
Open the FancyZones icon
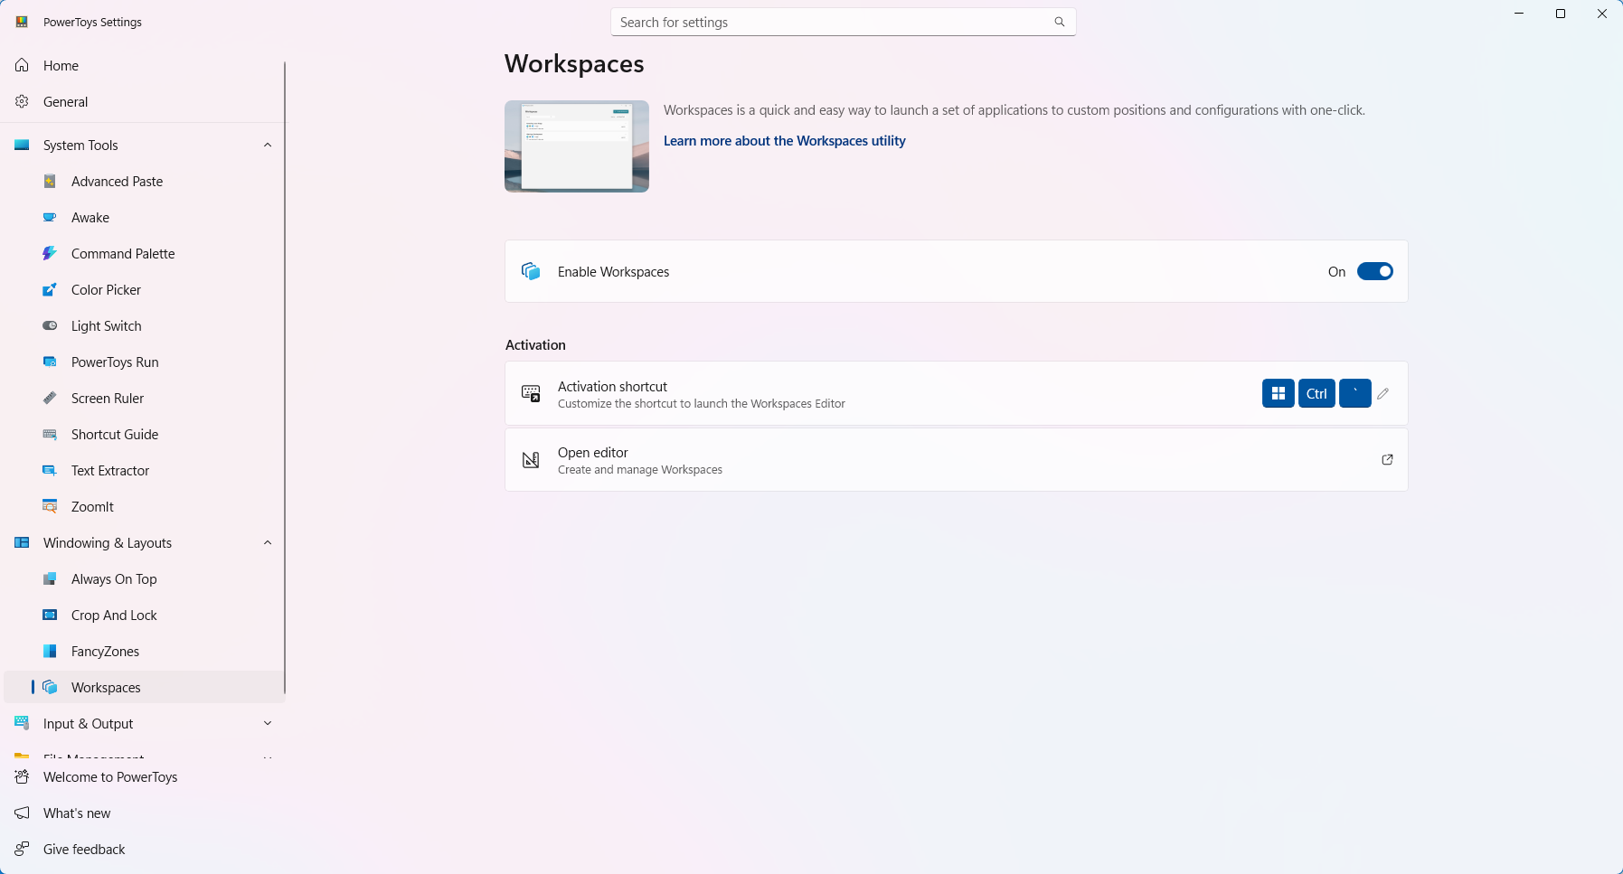pos(50,652)
